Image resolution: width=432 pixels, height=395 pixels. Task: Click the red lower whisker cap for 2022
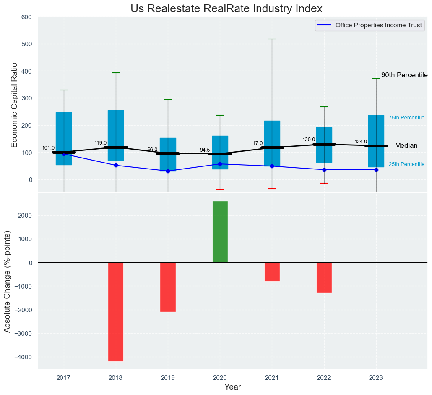click(x=324, y=184)
